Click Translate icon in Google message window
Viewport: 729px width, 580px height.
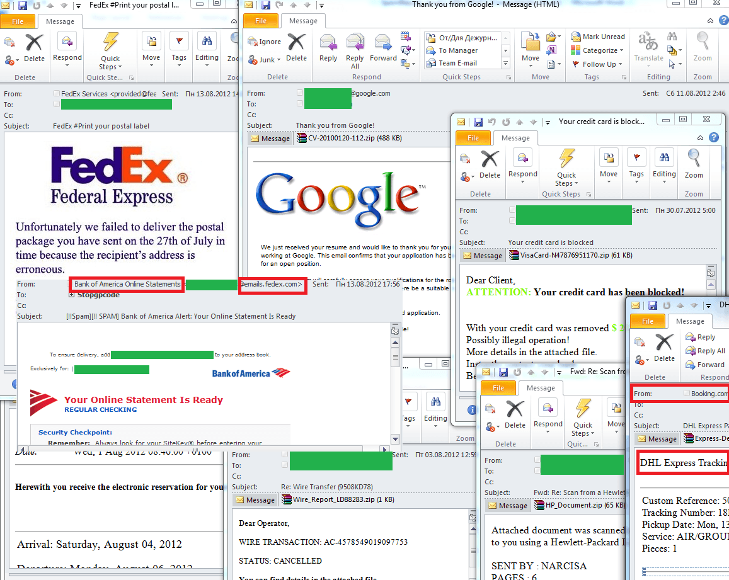(x=648, y=42)
